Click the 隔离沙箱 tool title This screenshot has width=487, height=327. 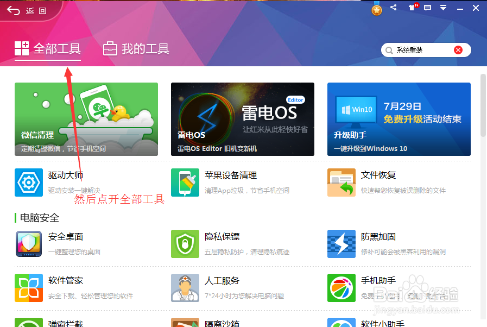222,323
